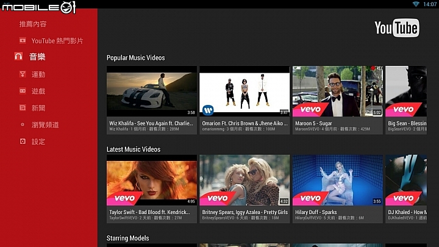Click 'Maroon 5 - Sugar' title text
The width and height of the screenshot is (439, 247).
click(313, 123)
